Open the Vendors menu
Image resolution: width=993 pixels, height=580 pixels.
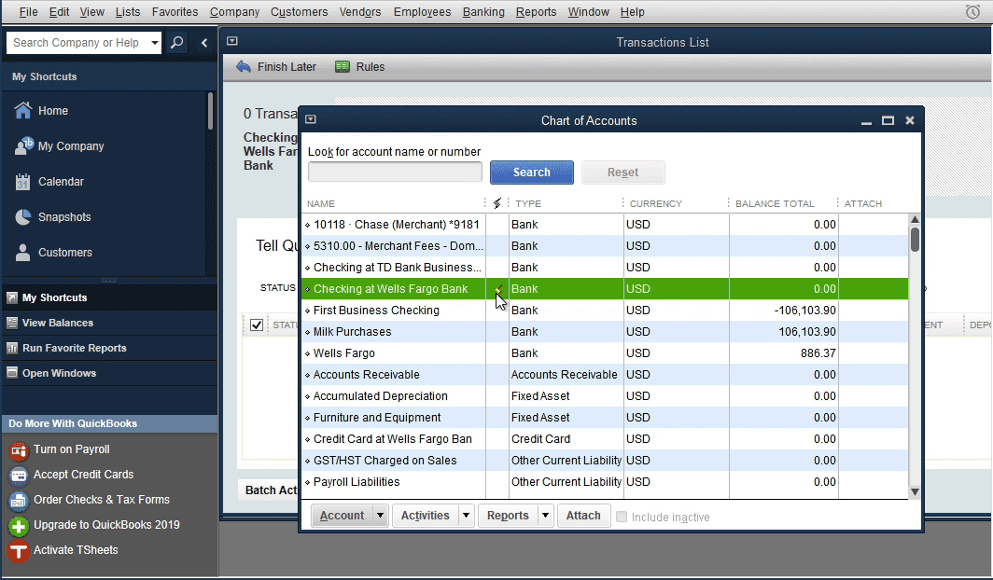coord(359,12)
